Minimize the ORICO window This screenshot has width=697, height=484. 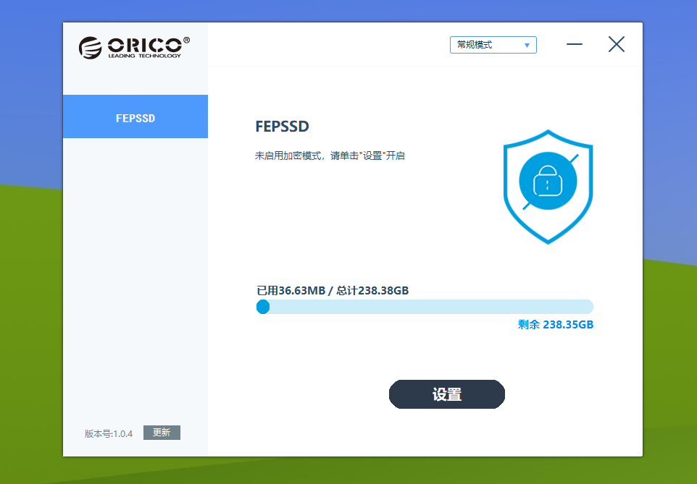coord(575,44)
